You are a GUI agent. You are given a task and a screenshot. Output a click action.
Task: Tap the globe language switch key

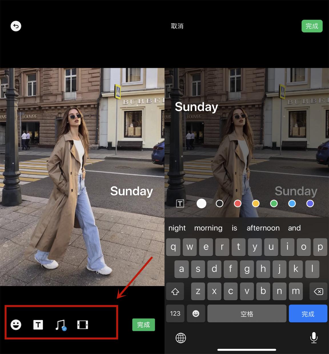tap(180, 338)
